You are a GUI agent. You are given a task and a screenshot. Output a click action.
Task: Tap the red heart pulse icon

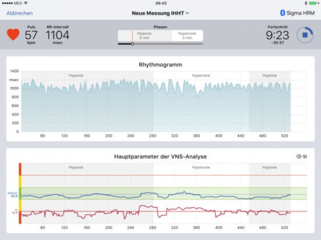point(13,35)
